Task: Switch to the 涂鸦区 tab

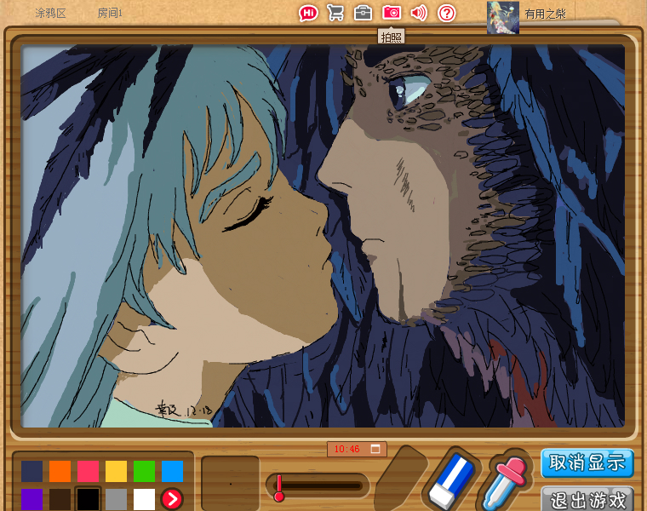Action: pos(50,14)
